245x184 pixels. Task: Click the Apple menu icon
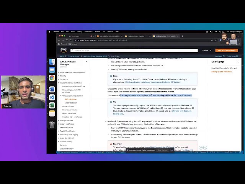50,31
